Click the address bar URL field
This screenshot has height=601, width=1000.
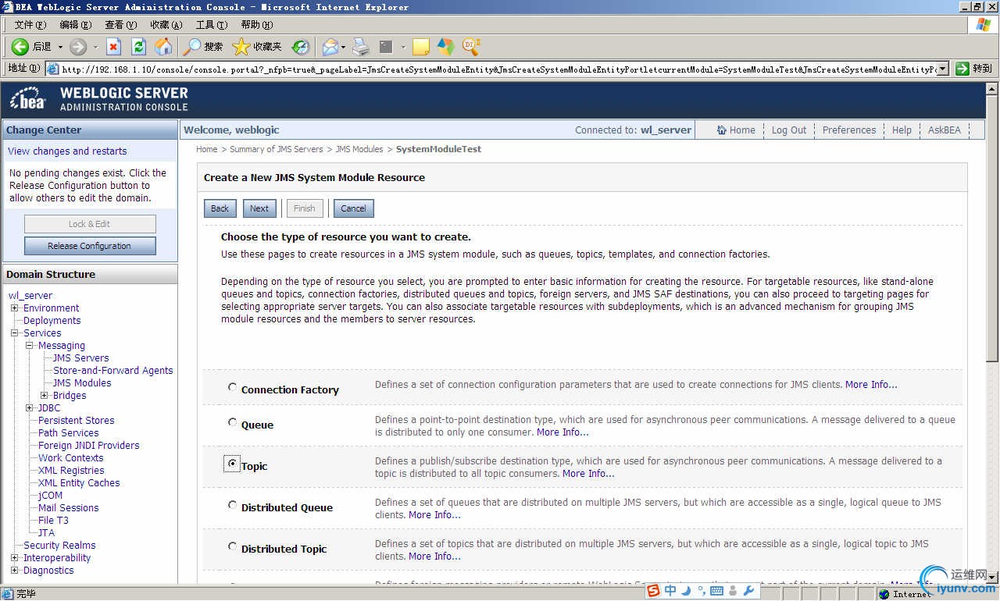point(498,69)
